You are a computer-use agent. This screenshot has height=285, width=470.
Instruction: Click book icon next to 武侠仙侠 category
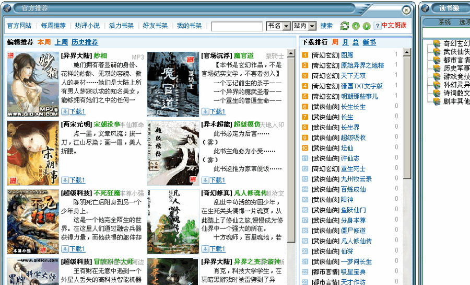[437, 52]
